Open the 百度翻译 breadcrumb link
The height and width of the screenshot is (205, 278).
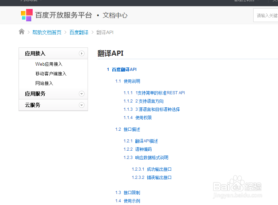point(79,32)
